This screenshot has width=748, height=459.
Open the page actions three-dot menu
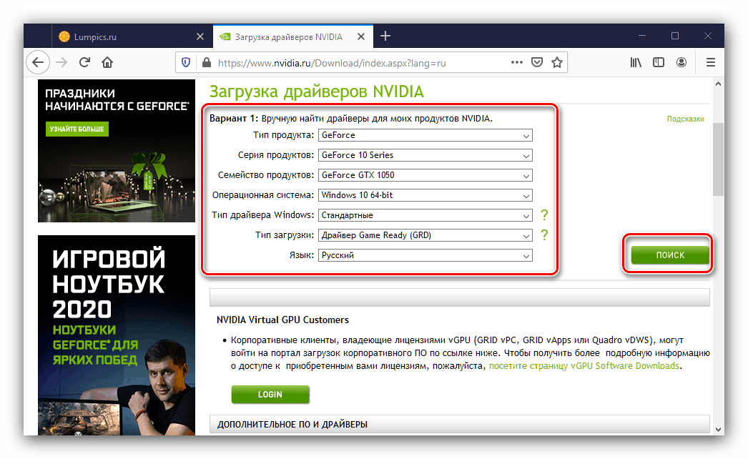click(516, 62)
